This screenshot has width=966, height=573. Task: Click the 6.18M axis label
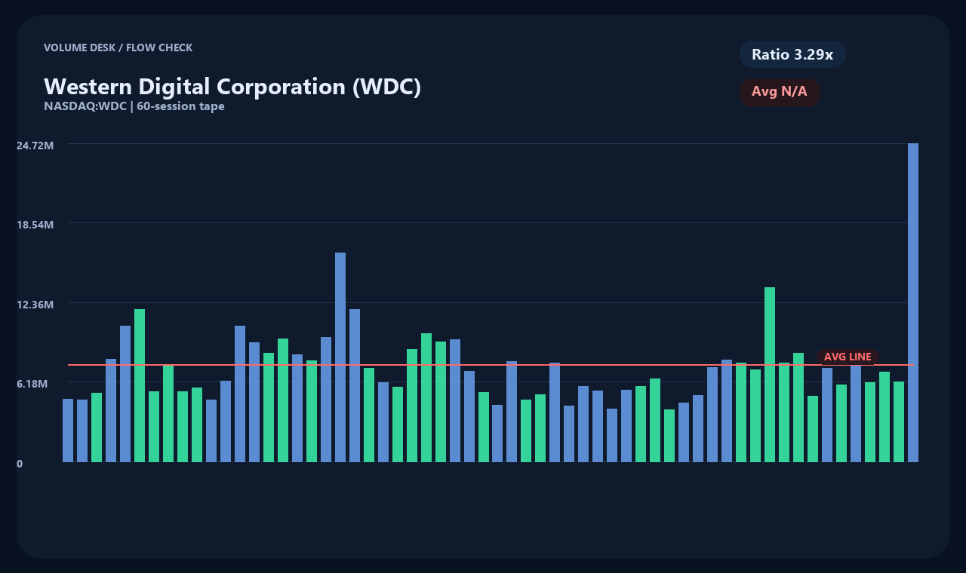pyautogui.click(x=32, y=384)
